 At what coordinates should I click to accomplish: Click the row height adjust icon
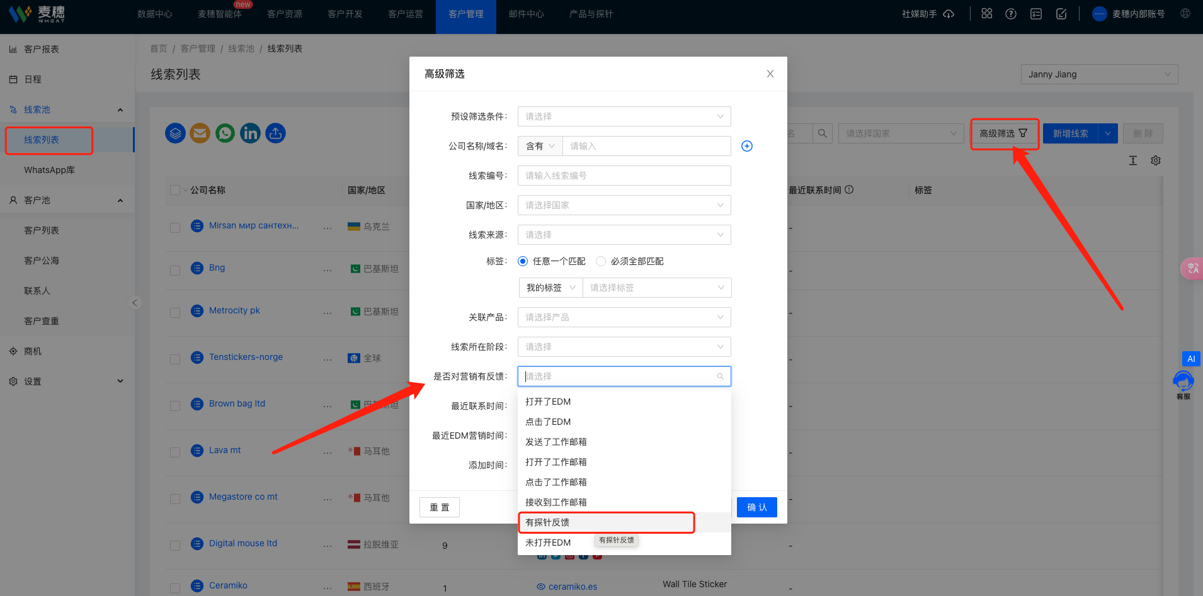[1133, 160]
